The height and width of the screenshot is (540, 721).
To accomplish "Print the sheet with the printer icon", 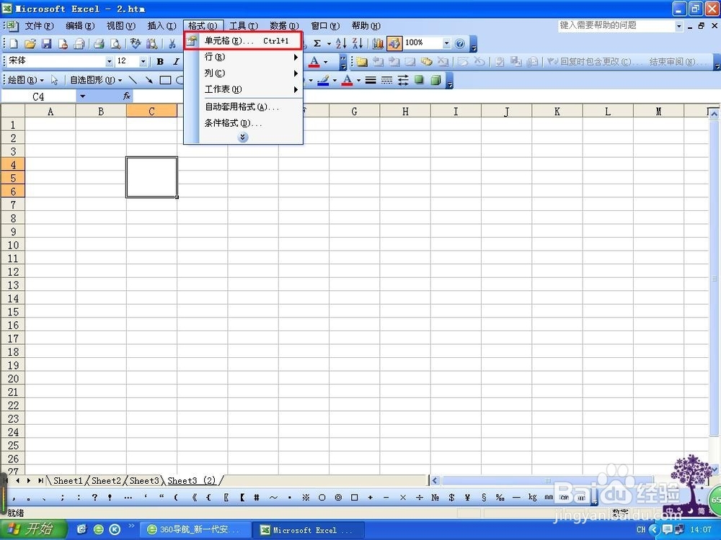I will pyautogui.click(x=99, y=44).
